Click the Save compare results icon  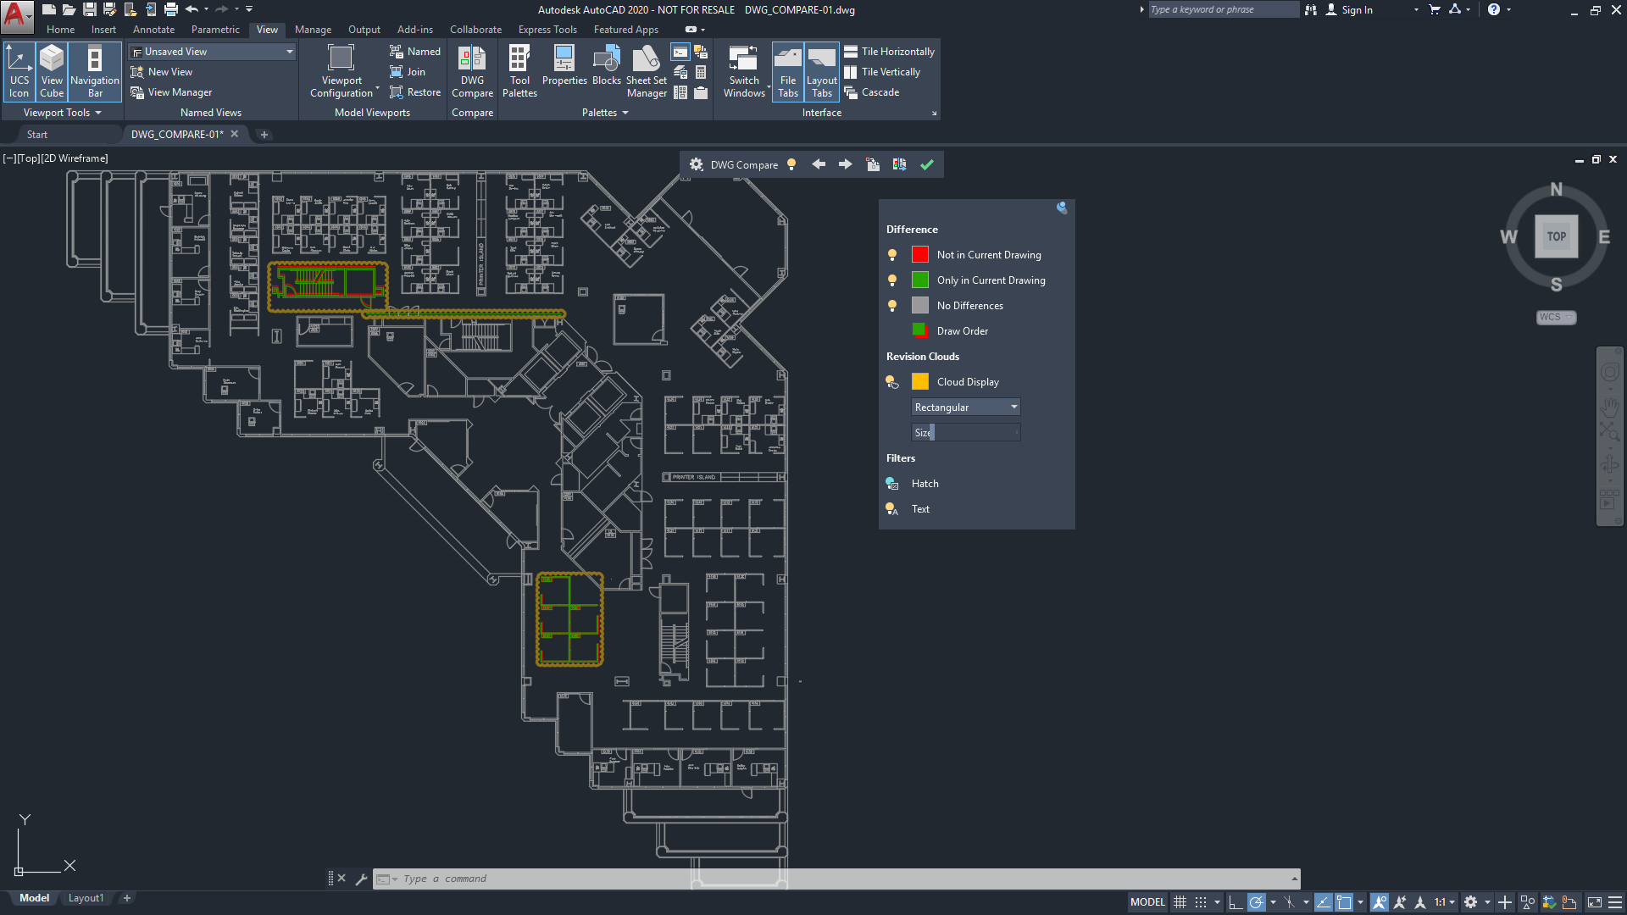pyautogui.click(x=900, y=164)
